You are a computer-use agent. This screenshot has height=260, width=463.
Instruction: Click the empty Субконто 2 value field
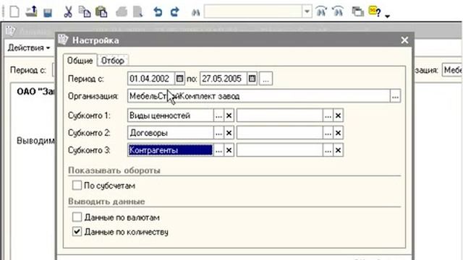[x=280, y=133]
